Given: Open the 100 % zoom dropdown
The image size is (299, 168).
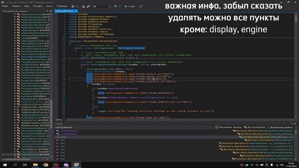Looking at the screenshot, I should pyautogui.click(x=60, y=120).
